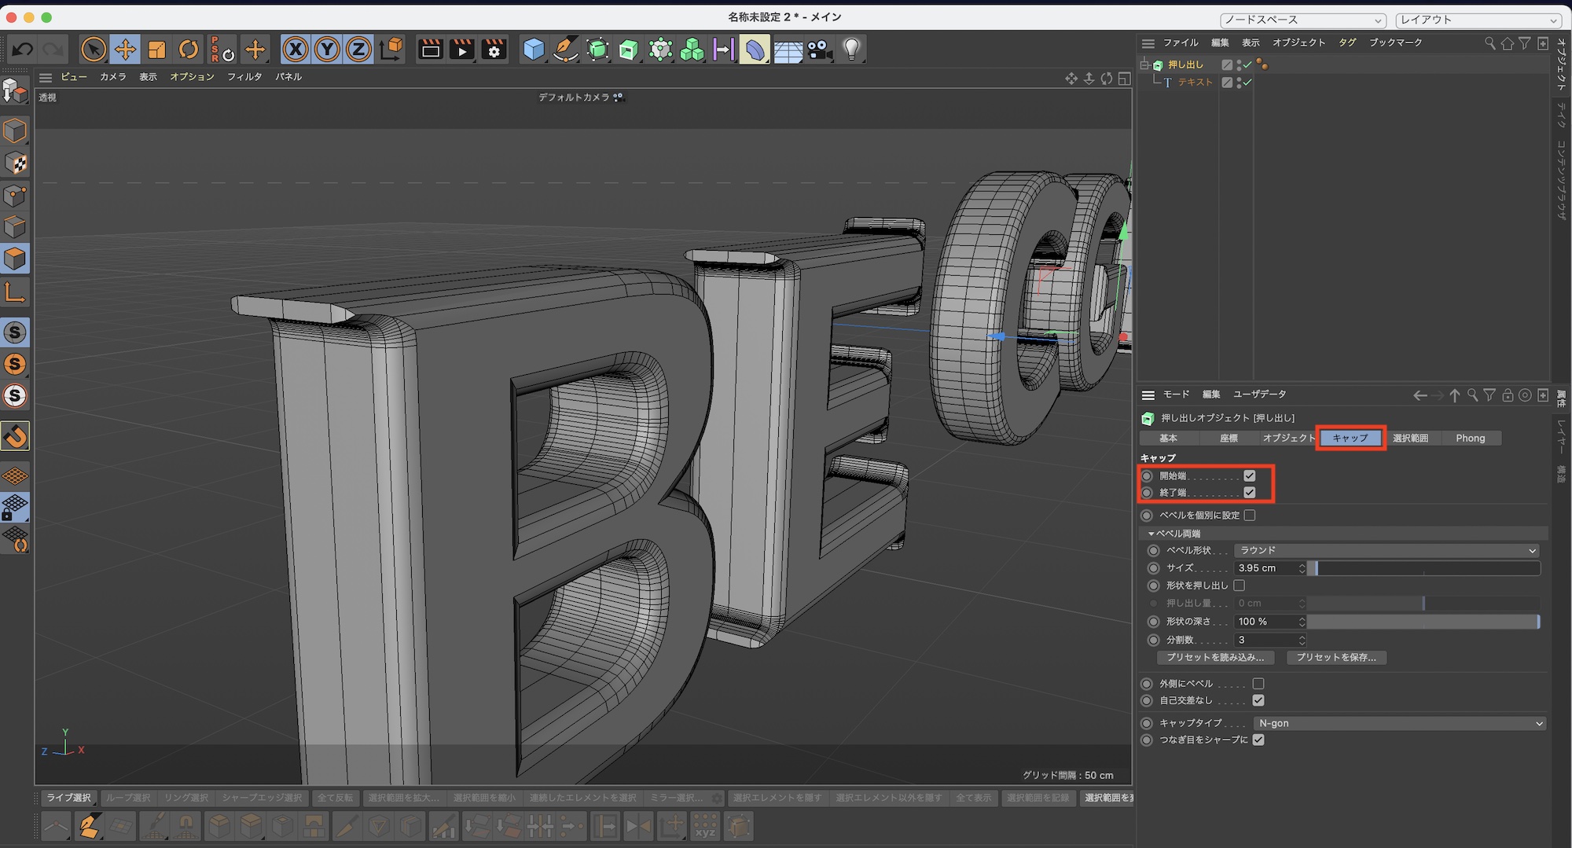The height and width of the screenshot is (848, 1572).
Task: Collapse the ベベル両端 section
Action: (x=1151, y=534)
